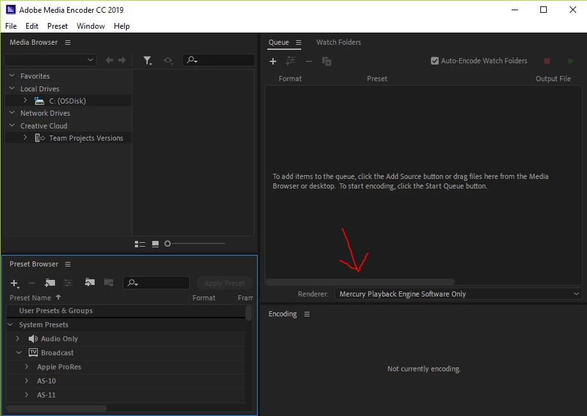Viewport: 587px width, 416px height.
Task: Switch to the Watch Folders tab
Action: (x=338, y=42)
